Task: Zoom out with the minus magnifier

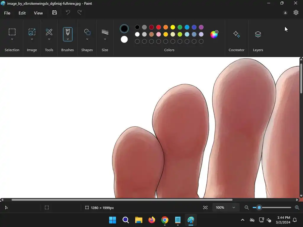Action: click(246, 207)
